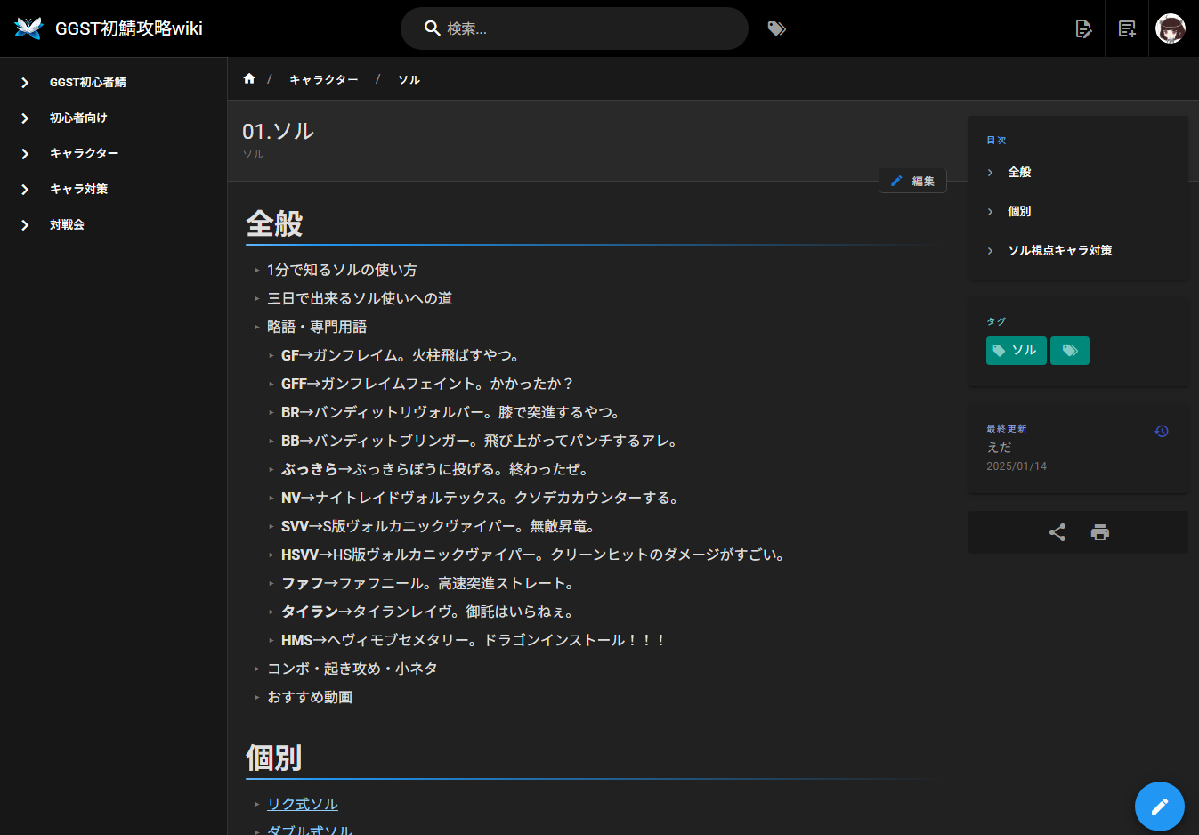Click the butterfly site logo
The height and width of the screenshot is (835, 1199).
[x=28, y=28]
